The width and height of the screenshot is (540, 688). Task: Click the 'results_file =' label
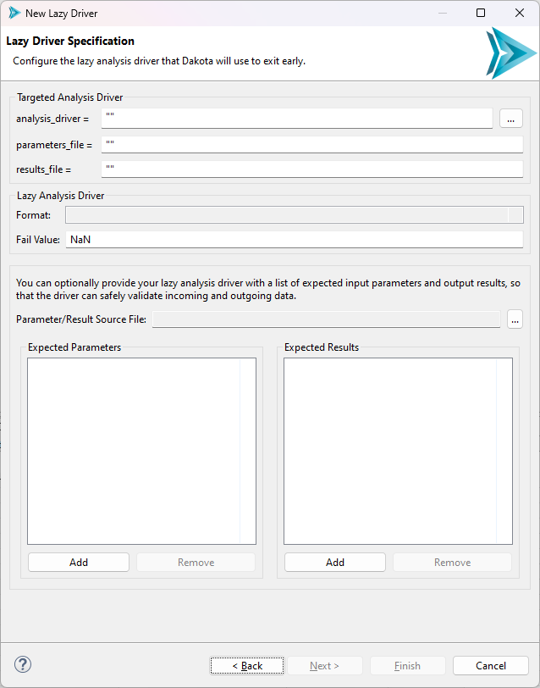43,169
